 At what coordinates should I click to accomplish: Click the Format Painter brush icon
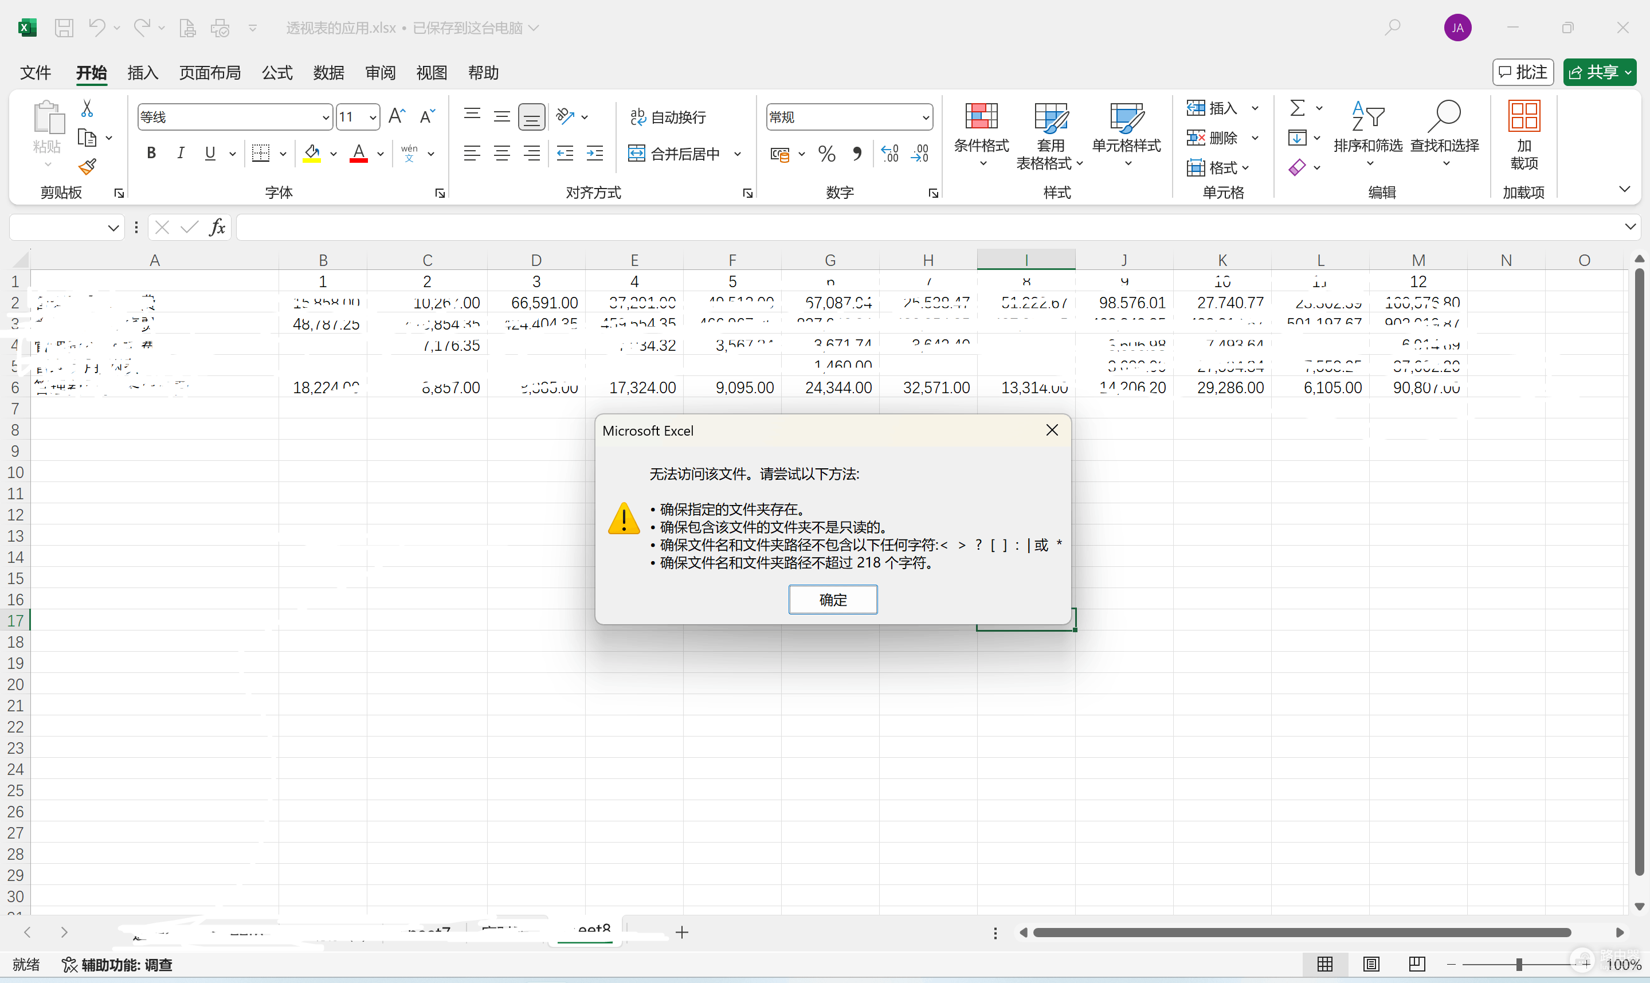(87, 167)
